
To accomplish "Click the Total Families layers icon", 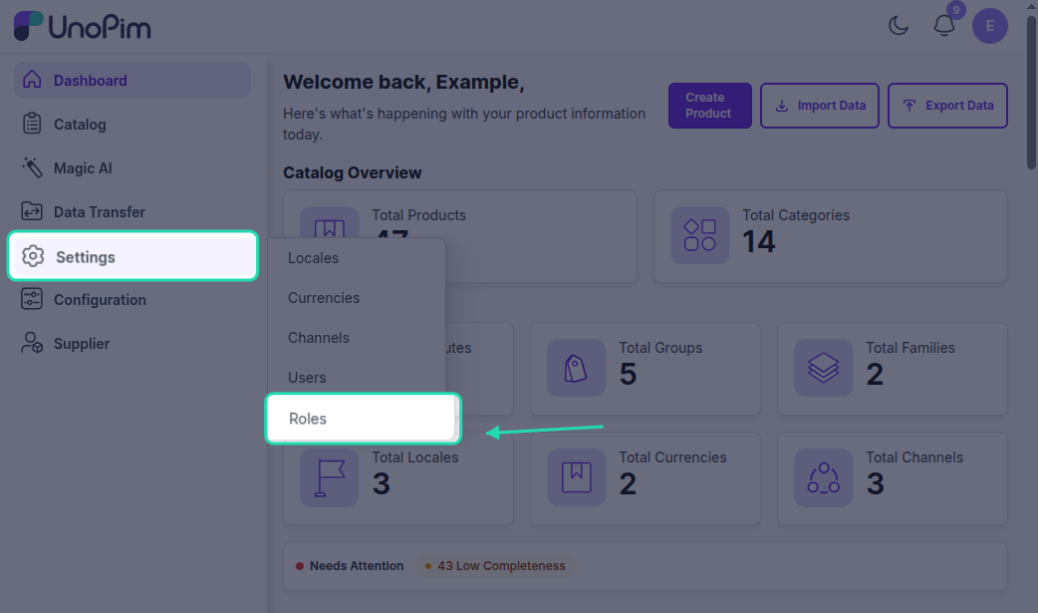I will click(824, 368).
